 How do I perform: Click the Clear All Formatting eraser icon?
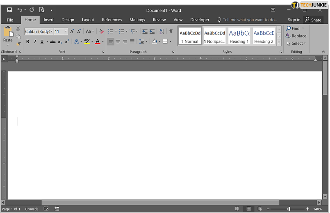pos(101,32)
